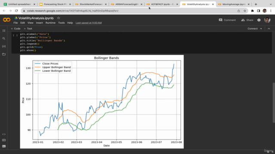This screenshot has width=275, height=154.
Task: Open the code snippets icon in sidebar
Action: click(4, 134)
